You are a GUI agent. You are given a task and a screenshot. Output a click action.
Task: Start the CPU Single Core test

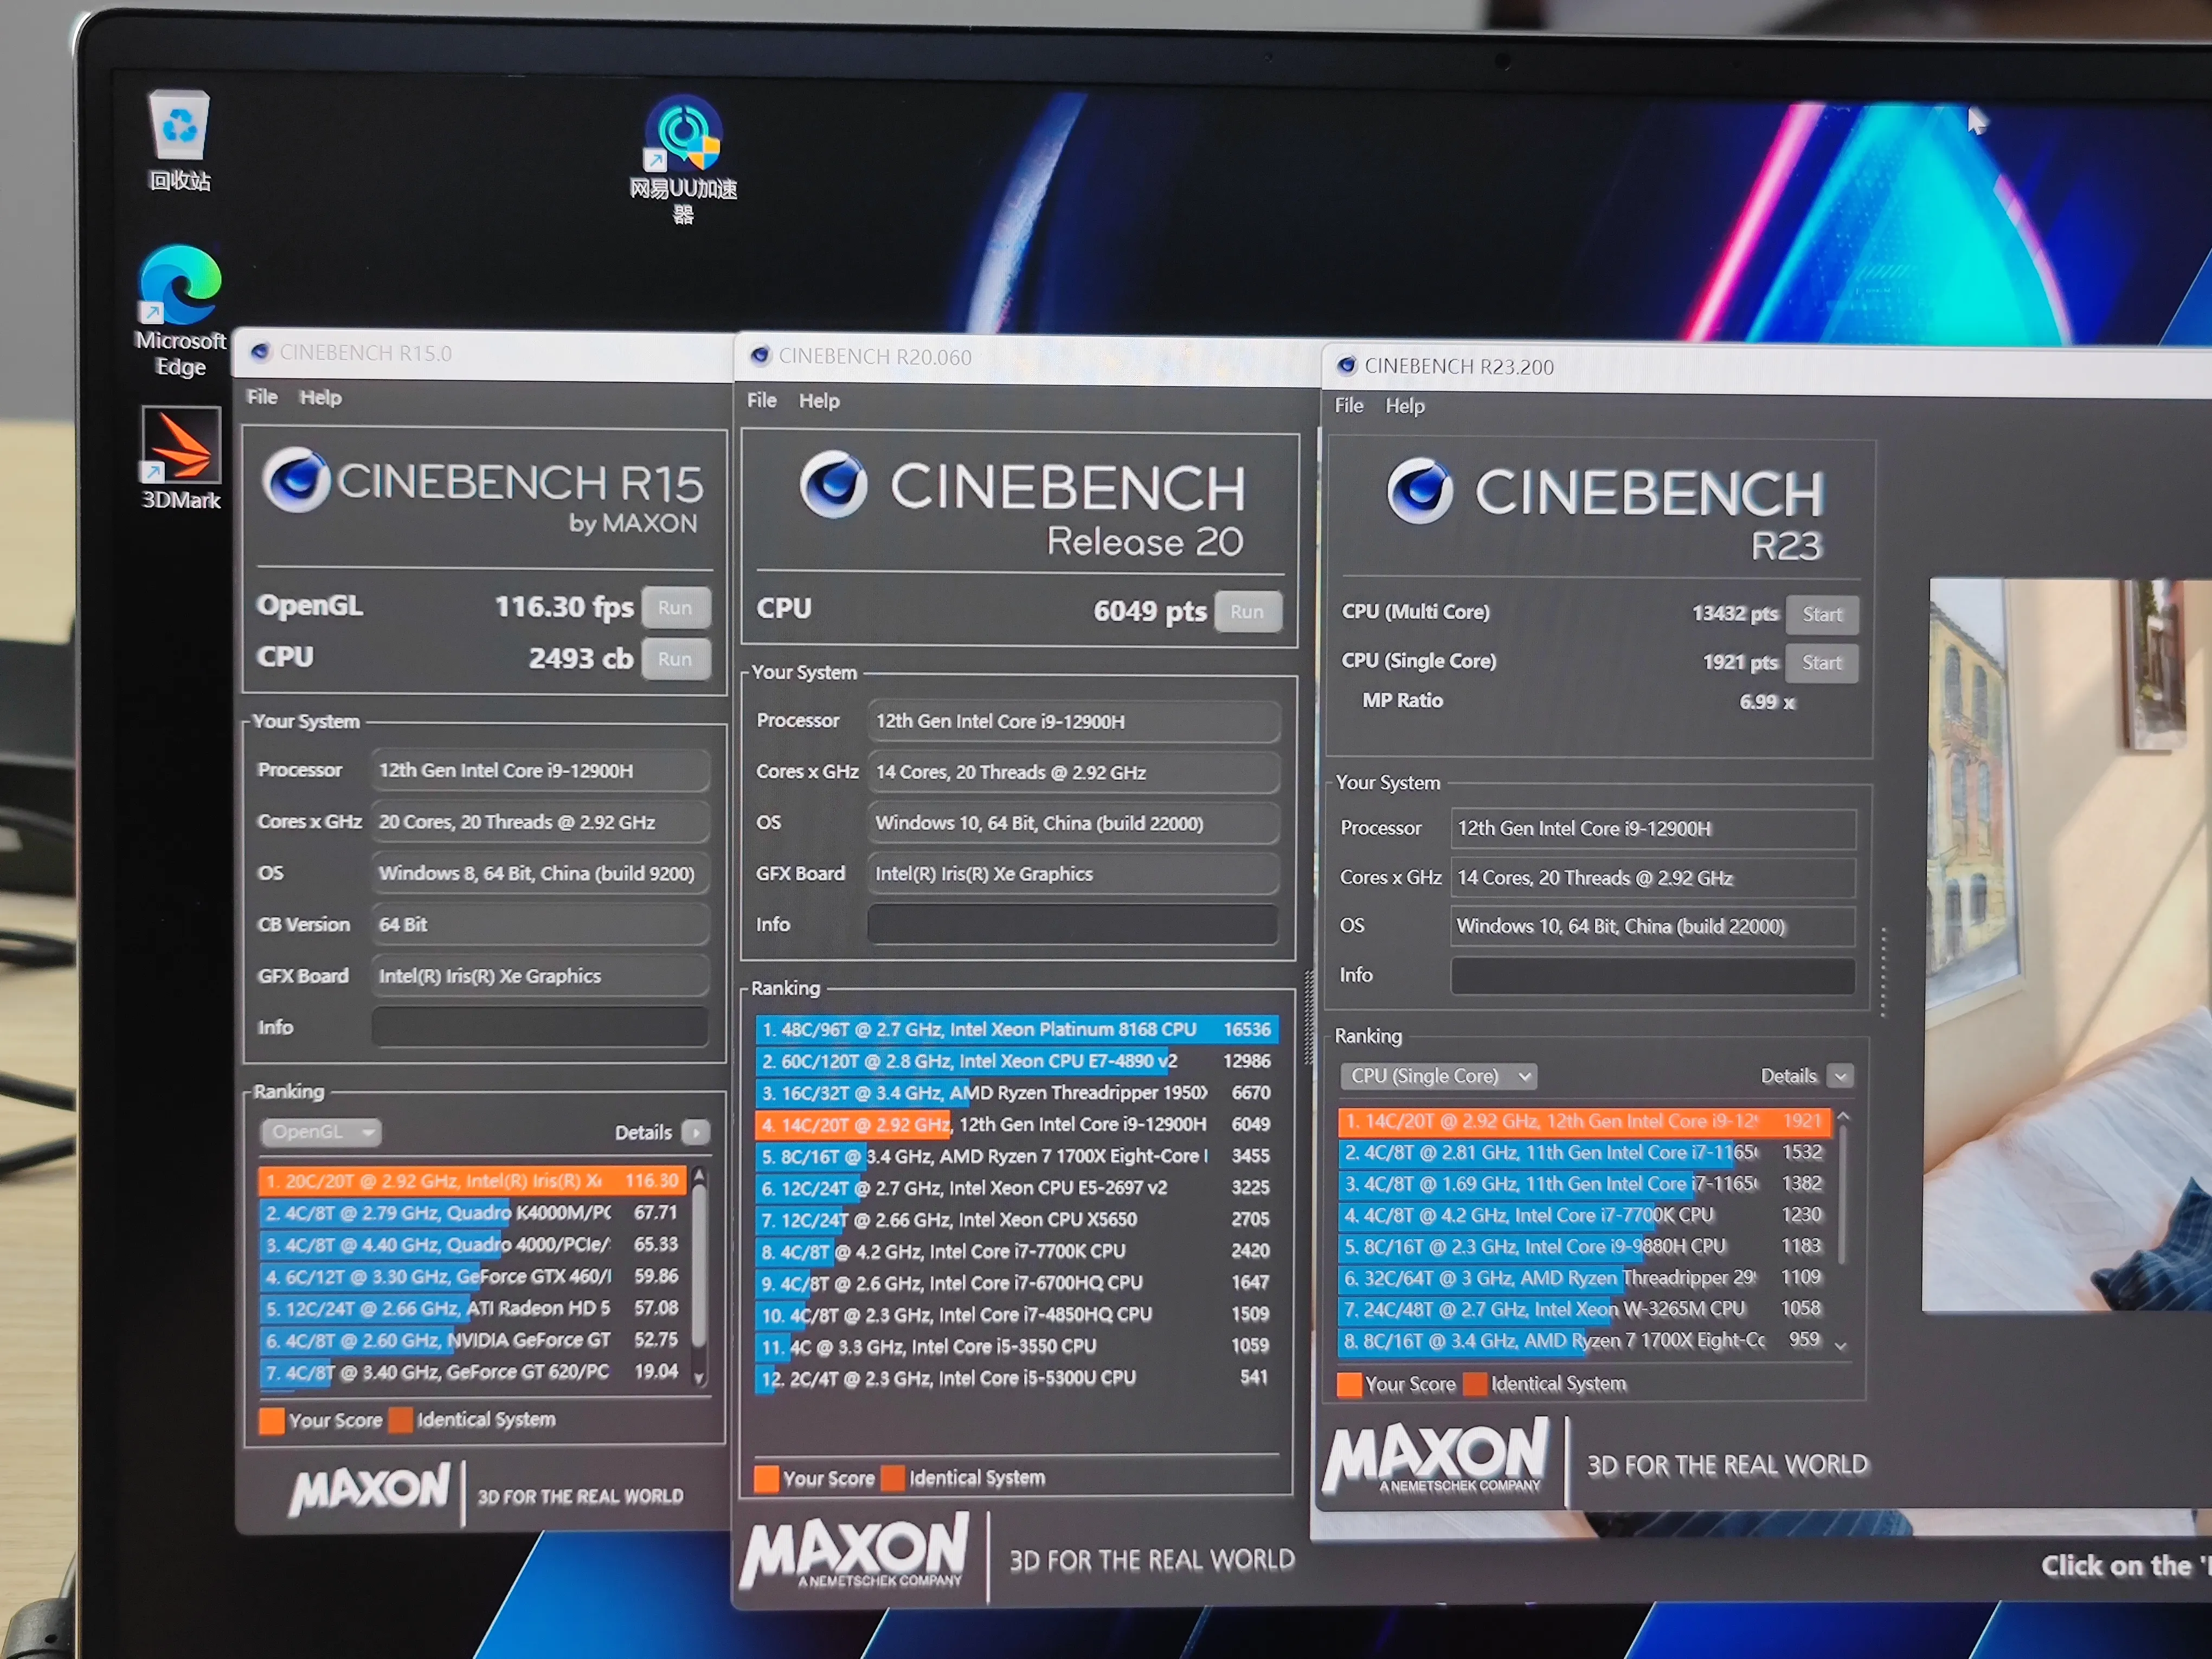[x=1821, y=662]
